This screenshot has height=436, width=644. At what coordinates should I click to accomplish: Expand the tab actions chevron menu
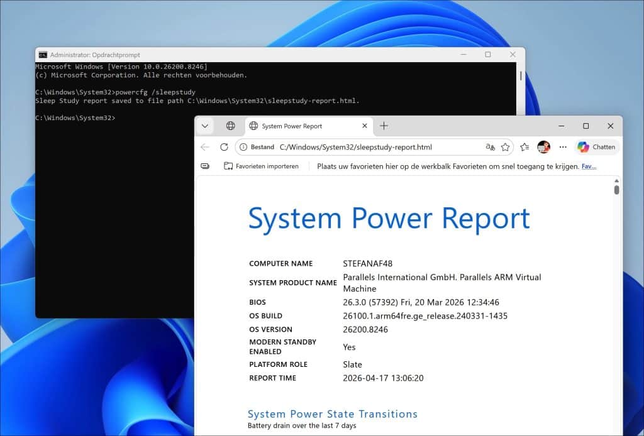point(205,126)
